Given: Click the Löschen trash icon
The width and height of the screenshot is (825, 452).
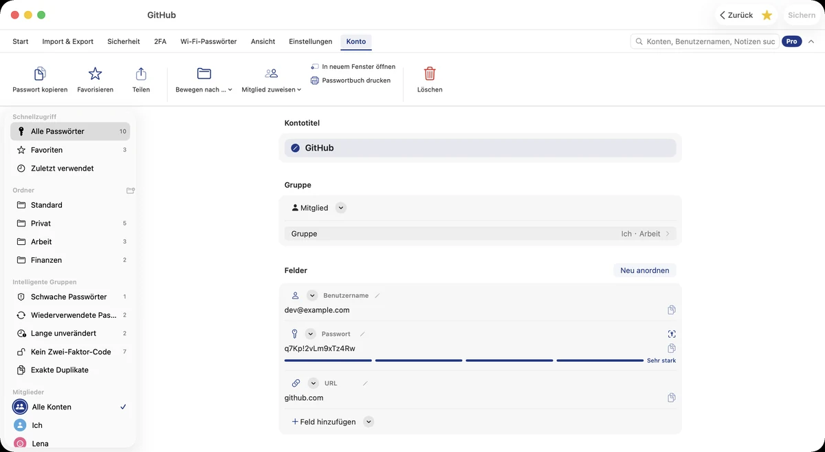Looking at the screenshot, I should pos(430,74).
